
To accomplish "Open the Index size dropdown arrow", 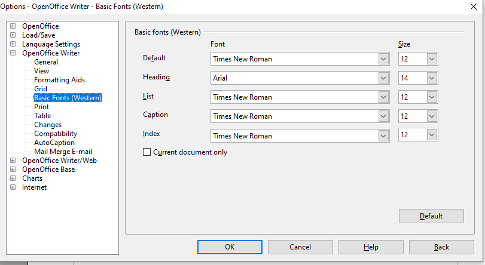I will pyautogui.click(x=432, y=135).
